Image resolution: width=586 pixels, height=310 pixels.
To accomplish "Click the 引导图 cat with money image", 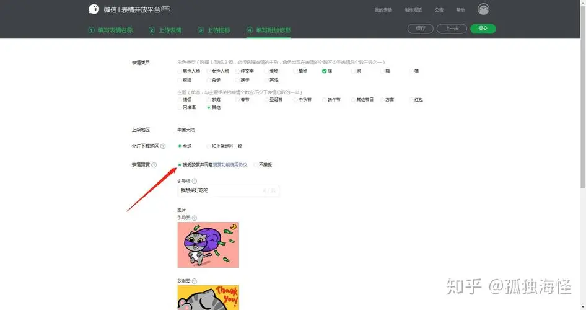I will 208,245.
